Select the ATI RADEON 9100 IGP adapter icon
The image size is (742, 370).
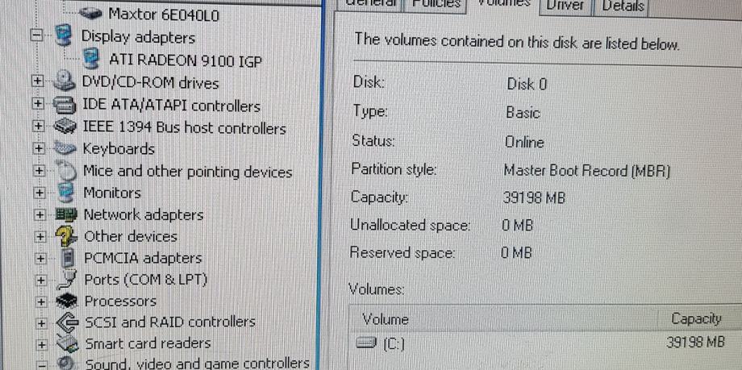tap(91, 60)
